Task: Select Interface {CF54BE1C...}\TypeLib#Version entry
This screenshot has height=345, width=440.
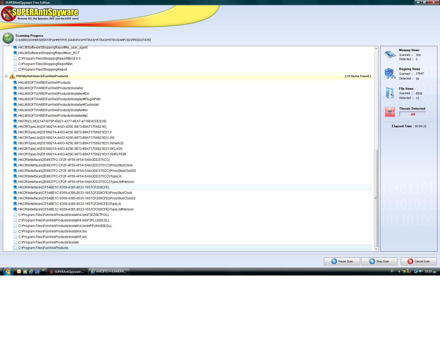Action: pos(76,209)
